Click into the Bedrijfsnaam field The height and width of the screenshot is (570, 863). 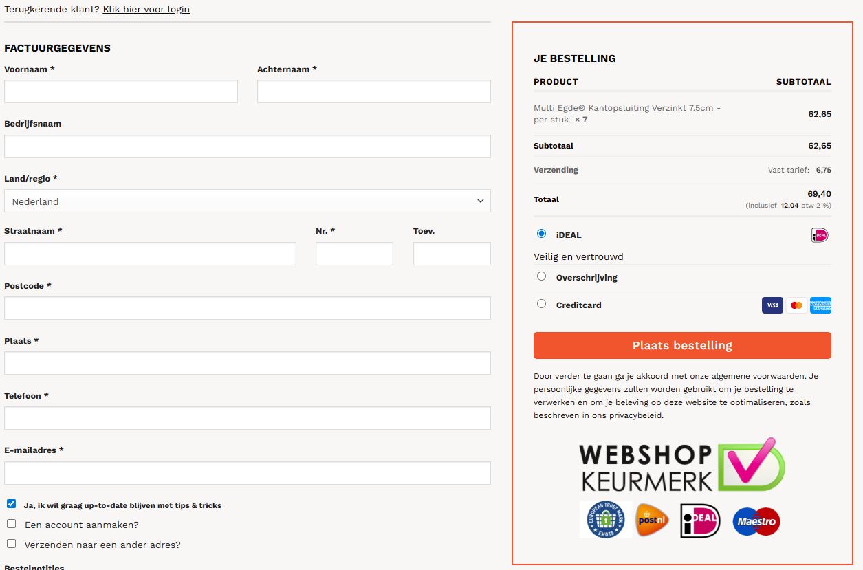[x=248, y=146]
